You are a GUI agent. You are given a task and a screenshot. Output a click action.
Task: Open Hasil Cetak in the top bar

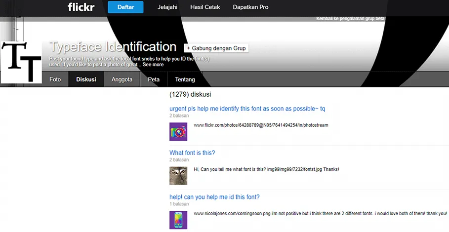point(205,7)
